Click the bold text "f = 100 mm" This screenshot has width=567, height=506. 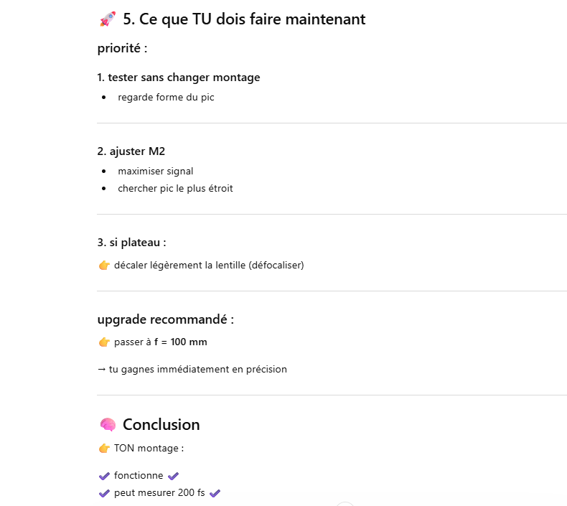pyautogui.click(x=181, y=342)
